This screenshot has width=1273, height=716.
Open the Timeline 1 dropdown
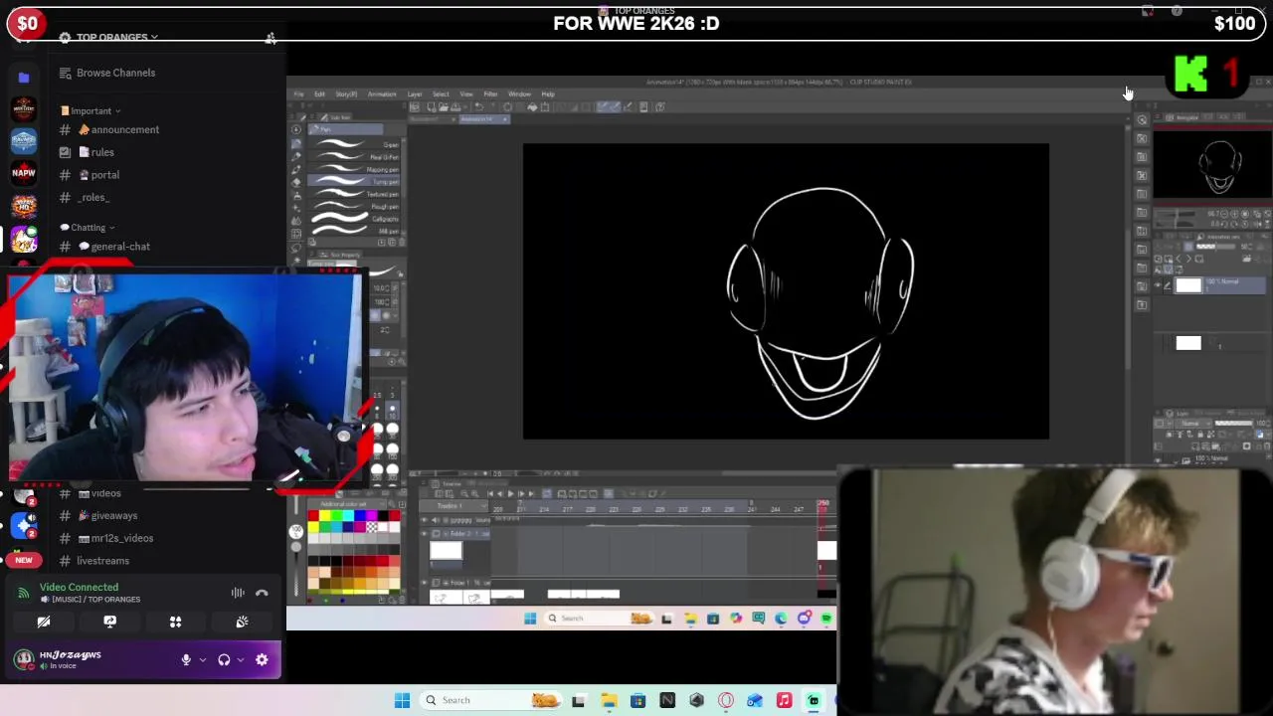click(453, 506)
